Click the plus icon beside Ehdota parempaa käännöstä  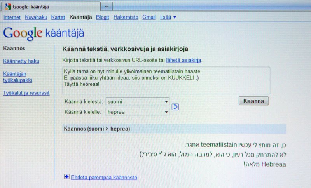[66, 177]
